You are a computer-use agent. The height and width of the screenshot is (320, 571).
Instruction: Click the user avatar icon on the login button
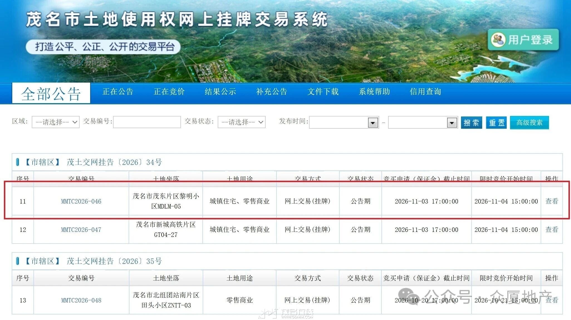[498, 40]
